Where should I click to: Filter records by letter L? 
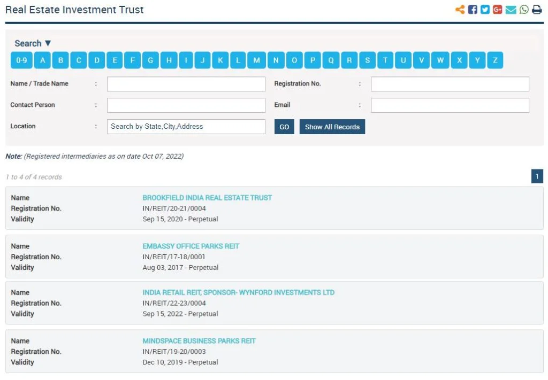238,60
